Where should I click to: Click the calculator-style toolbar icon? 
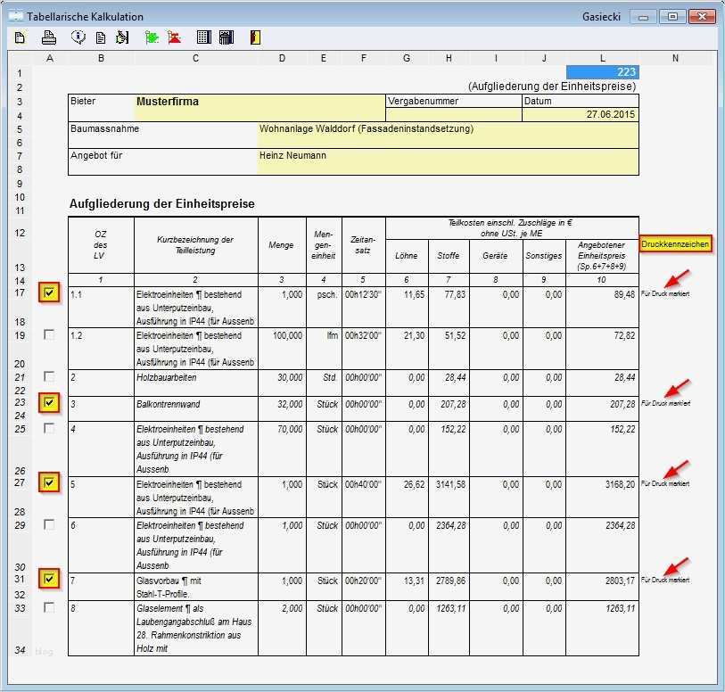pyautogui.click(x=227, y=37)
